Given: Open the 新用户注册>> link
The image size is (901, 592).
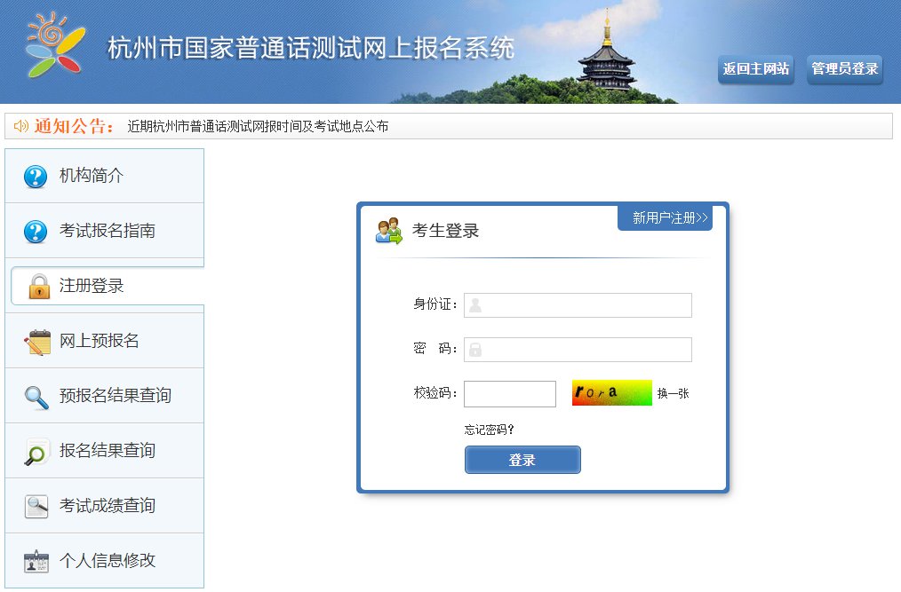Looking at the screenshot, I should coord(666,217).
